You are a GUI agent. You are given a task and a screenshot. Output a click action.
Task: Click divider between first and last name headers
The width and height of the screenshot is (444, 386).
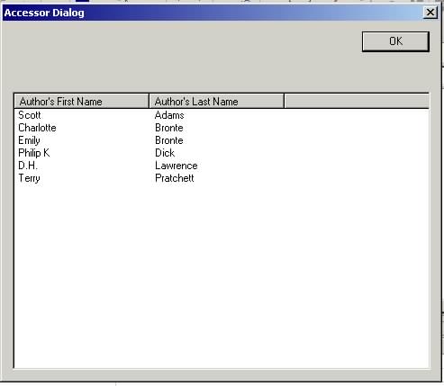click(x=149, y=101)
